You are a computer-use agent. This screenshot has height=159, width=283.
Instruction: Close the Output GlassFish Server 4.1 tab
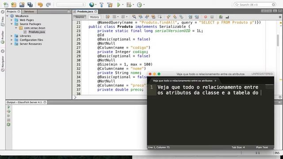coord(45,102)
